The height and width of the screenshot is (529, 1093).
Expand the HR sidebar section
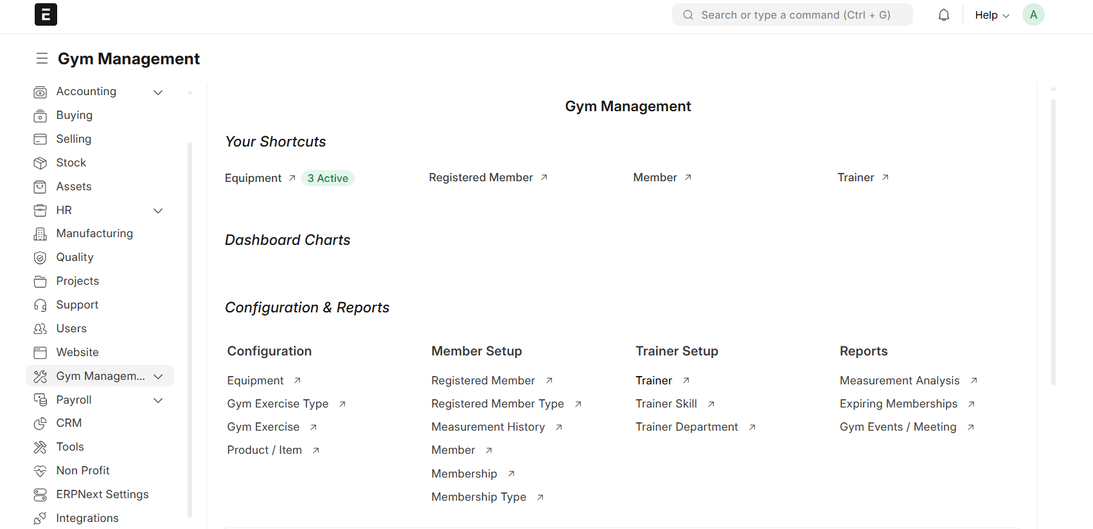pos(158,211)
